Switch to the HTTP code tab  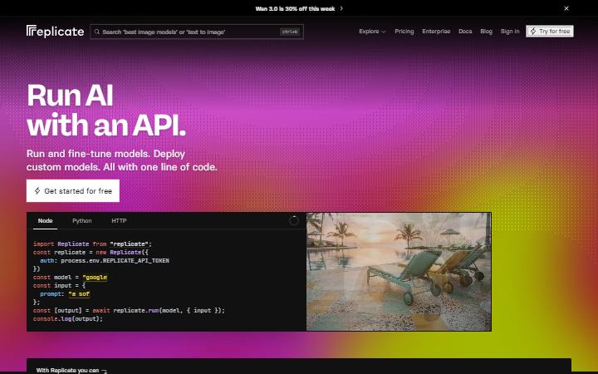click(119, 221)
